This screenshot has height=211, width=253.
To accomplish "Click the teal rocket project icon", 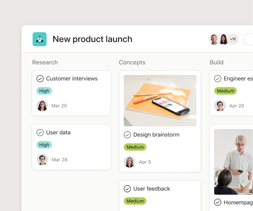I will click(x=39, y=39).
